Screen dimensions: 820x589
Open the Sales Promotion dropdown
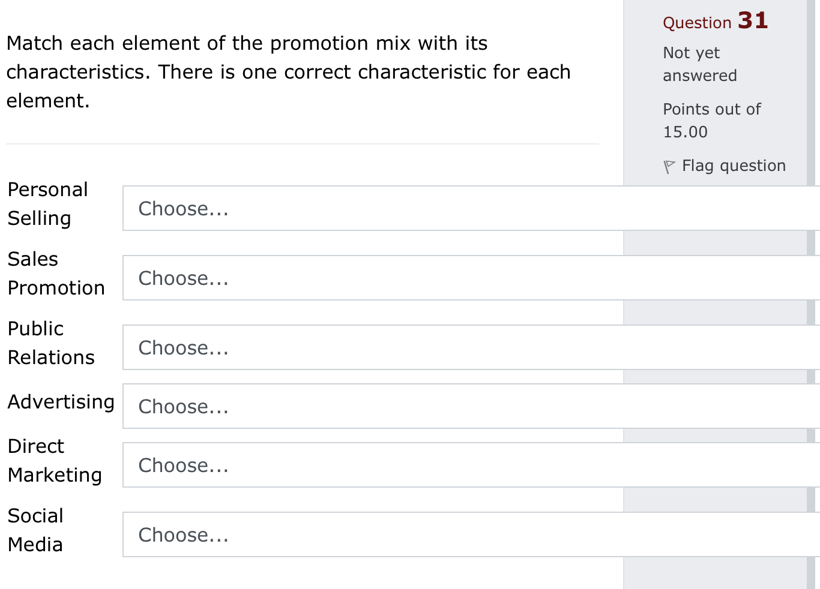coord(471,278)
